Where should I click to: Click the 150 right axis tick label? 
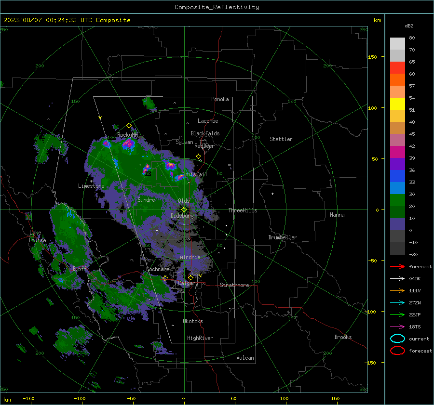coord(373,57)
